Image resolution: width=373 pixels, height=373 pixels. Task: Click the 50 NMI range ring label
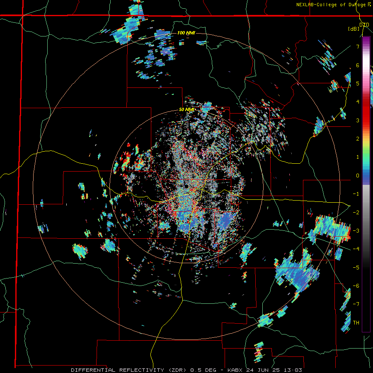(186, 110)
